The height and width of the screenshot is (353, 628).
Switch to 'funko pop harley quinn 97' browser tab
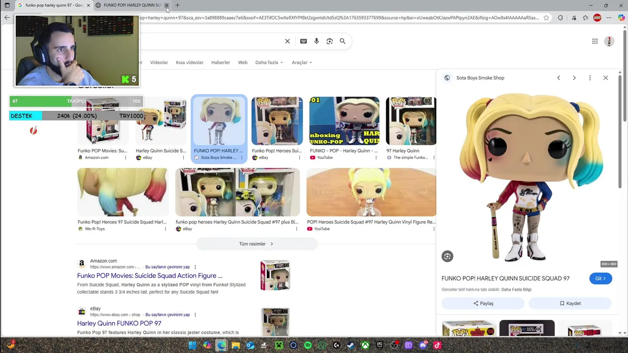pyautogui.click(x=54, y=5)
